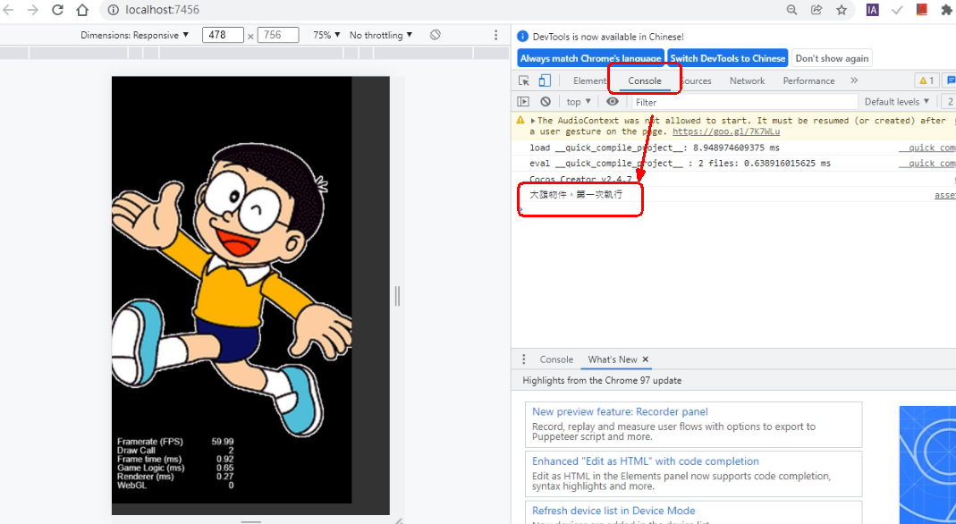This screenshot has width=956, height=524.
Task: Open New preview feature: Recorder panel link
Action: (x=620, y=412)
